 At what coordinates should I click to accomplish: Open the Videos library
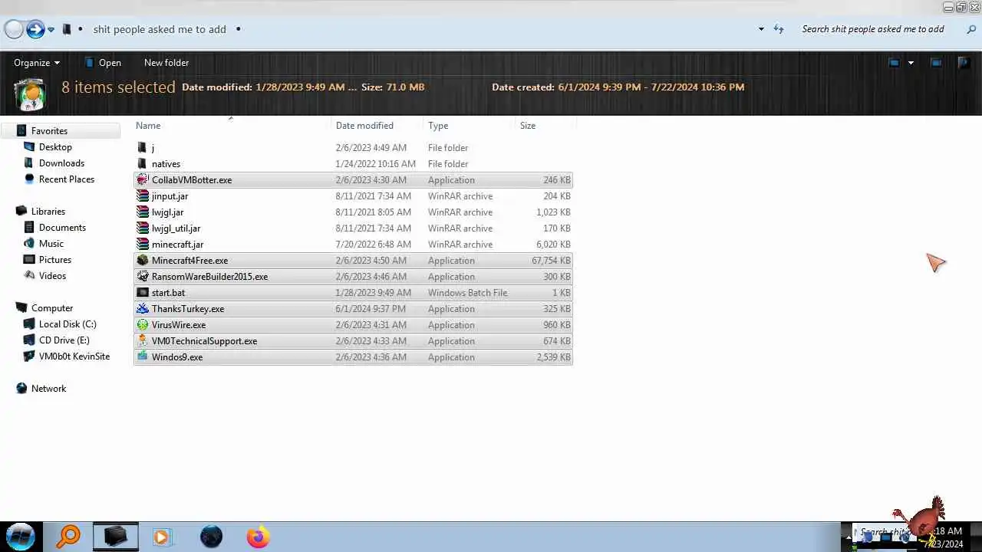pyautogui.click(x=53, y=276)
